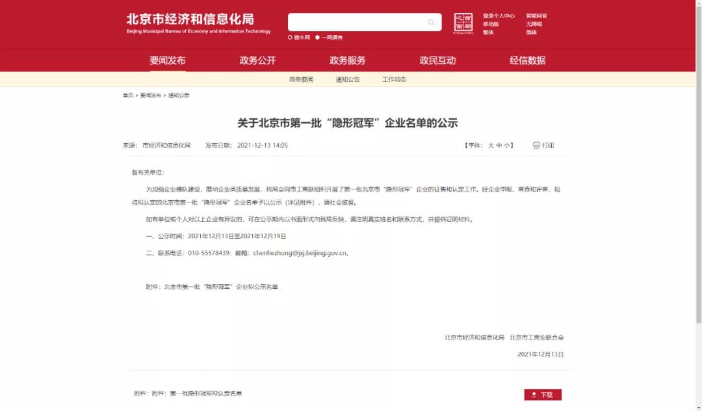Click the signature 北京市工商业联合会
Screen dimensions: 702x411
(537, 338)
